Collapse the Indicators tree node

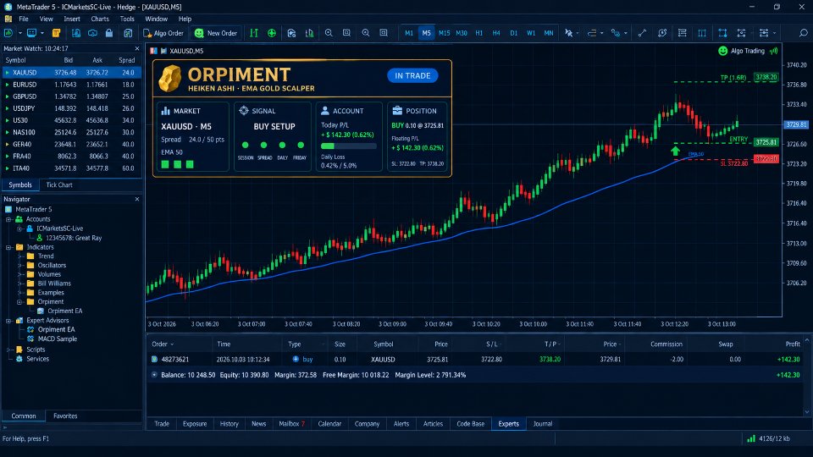pyautogui.click(x=8, y=247)
